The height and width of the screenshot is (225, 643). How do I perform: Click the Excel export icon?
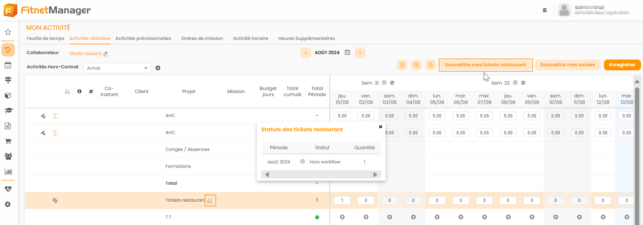click(x=431, y=65)
